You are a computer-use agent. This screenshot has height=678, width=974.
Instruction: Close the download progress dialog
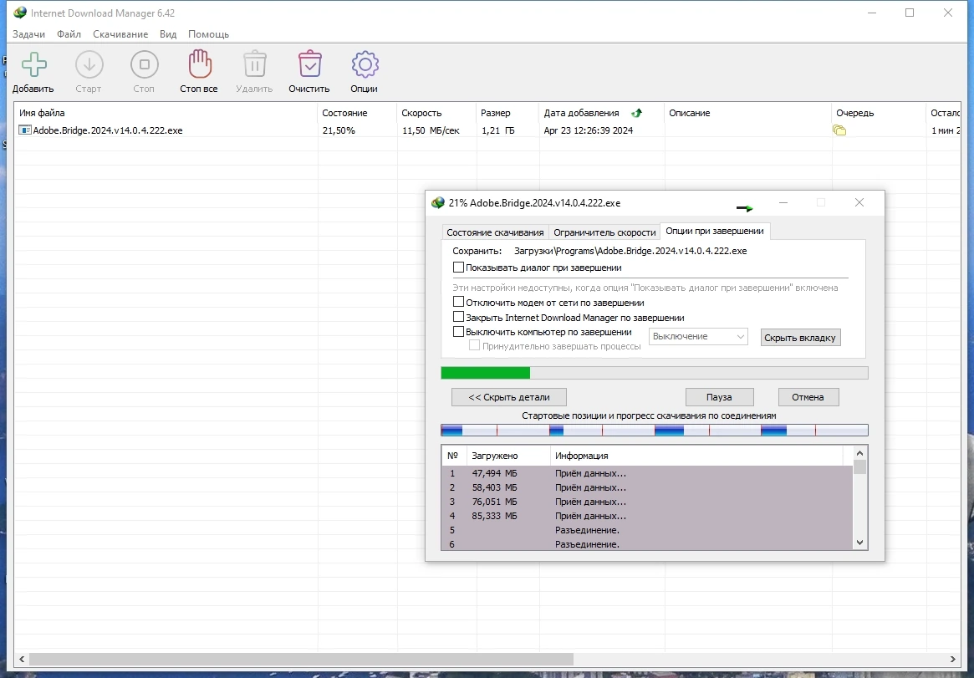coord(859,202)
